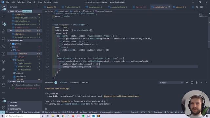Viewport: 210px width, 118px height.
Task: Switch to store.ts editor tab
Action: point(179,7)
